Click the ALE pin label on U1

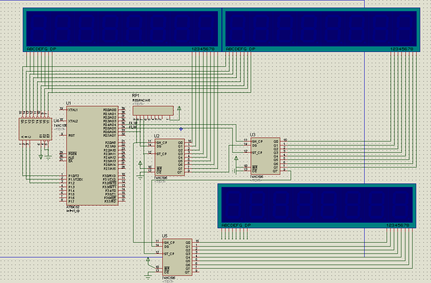click(71, 157)
